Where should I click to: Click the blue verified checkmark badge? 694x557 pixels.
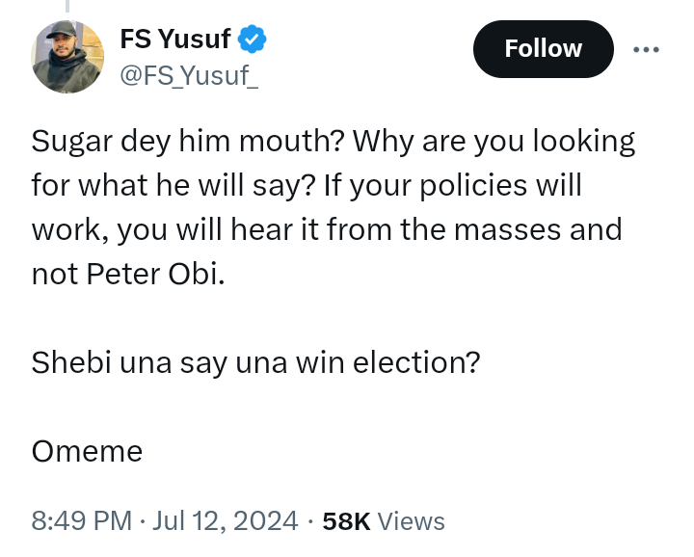(x=253, y=40)
